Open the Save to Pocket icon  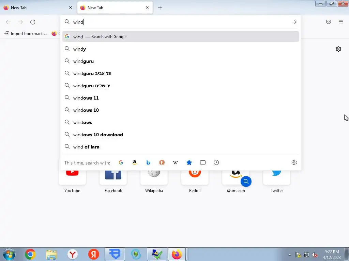pos(329,22)
